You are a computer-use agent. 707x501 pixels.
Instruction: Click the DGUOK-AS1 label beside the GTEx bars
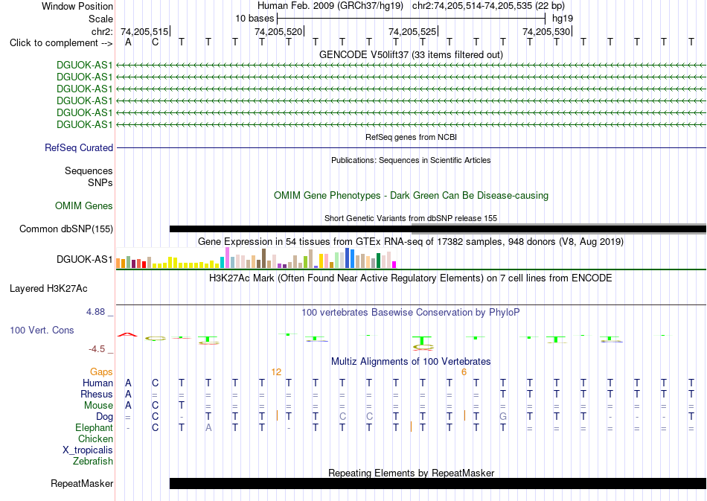coord(84,259)
